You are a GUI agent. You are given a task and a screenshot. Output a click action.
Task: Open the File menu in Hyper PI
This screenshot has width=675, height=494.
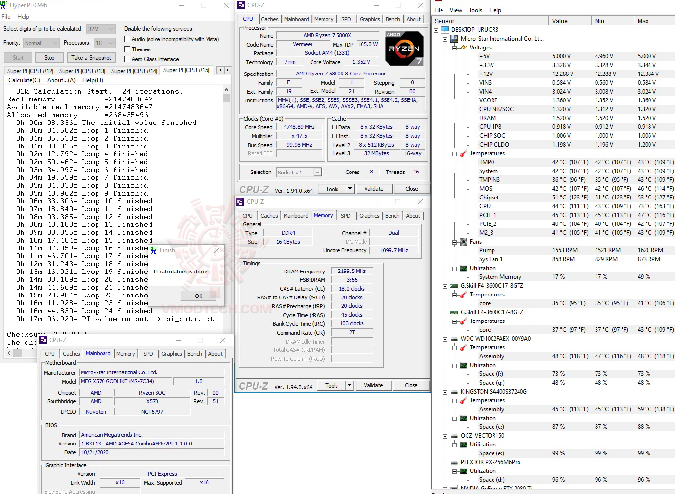(x=6, y=17)
